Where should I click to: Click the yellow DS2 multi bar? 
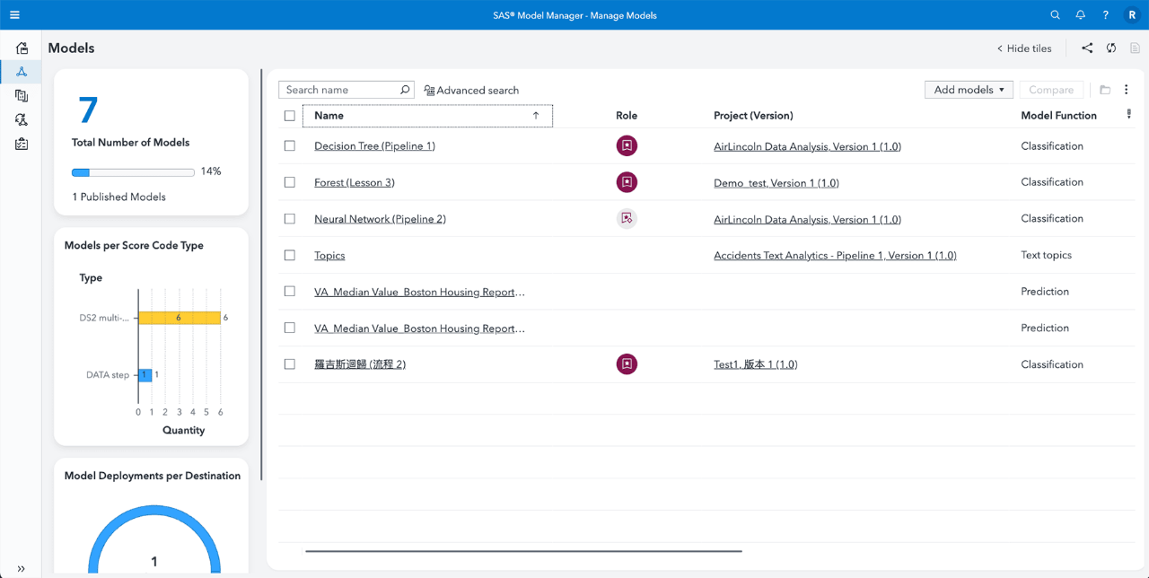pyautogui.click(x=180, y=318)
